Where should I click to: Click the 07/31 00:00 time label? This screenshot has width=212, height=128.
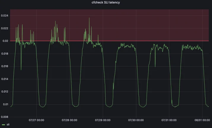click(x=169, y=120)
